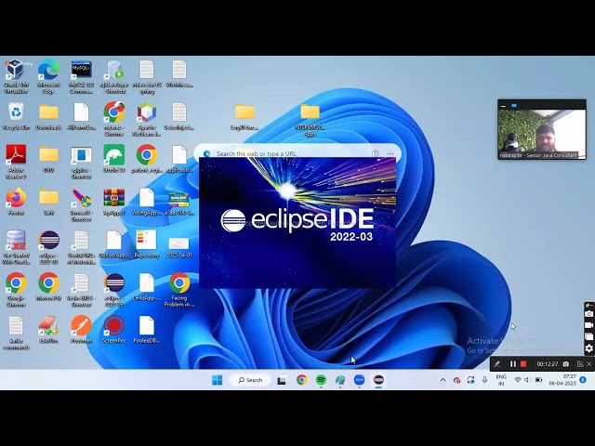Open the ENG IN language switcher

click(501, 380)
